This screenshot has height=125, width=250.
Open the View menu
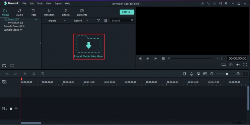click(x=49, y=3)
